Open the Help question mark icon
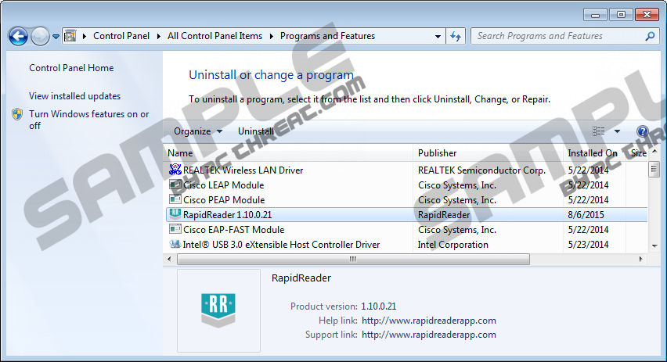The height and width of the screenshot is (362, 667). pos(643,131)
